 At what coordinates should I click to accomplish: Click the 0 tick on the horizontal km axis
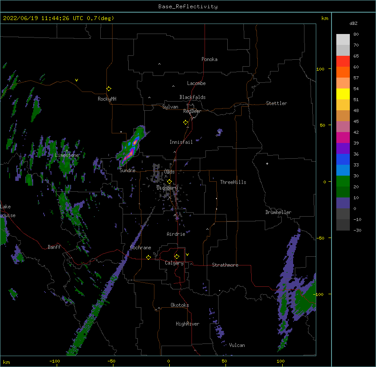[x=168, y=361]
